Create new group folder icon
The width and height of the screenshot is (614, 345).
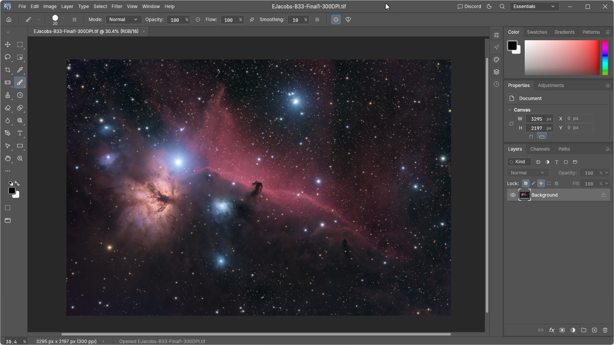pos(584,330)
